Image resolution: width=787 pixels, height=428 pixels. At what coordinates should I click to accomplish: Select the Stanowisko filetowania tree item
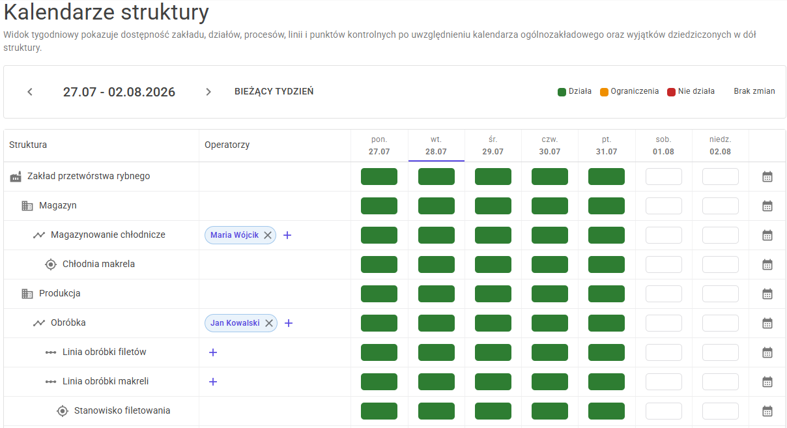coord(122,410)
